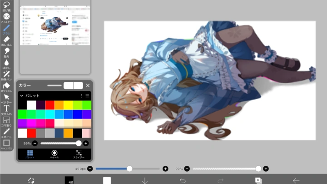Viewport: 327px width, 184px height.
Task: Select the Smudge finger tool
Action: [6, 53]
